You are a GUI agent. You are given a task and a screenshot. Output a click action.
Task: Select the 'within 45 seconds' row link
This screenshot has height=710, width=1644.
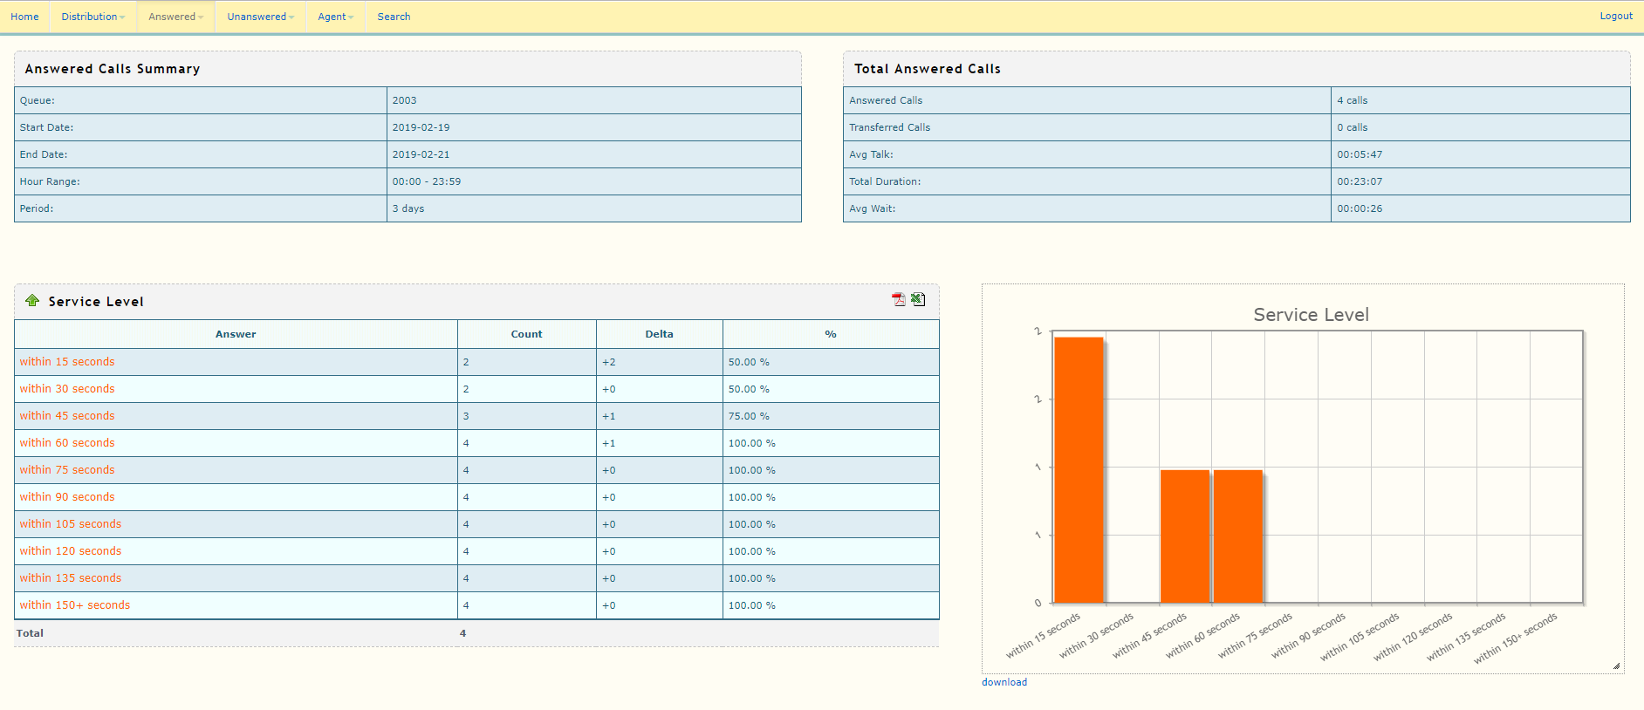[67, 416]
